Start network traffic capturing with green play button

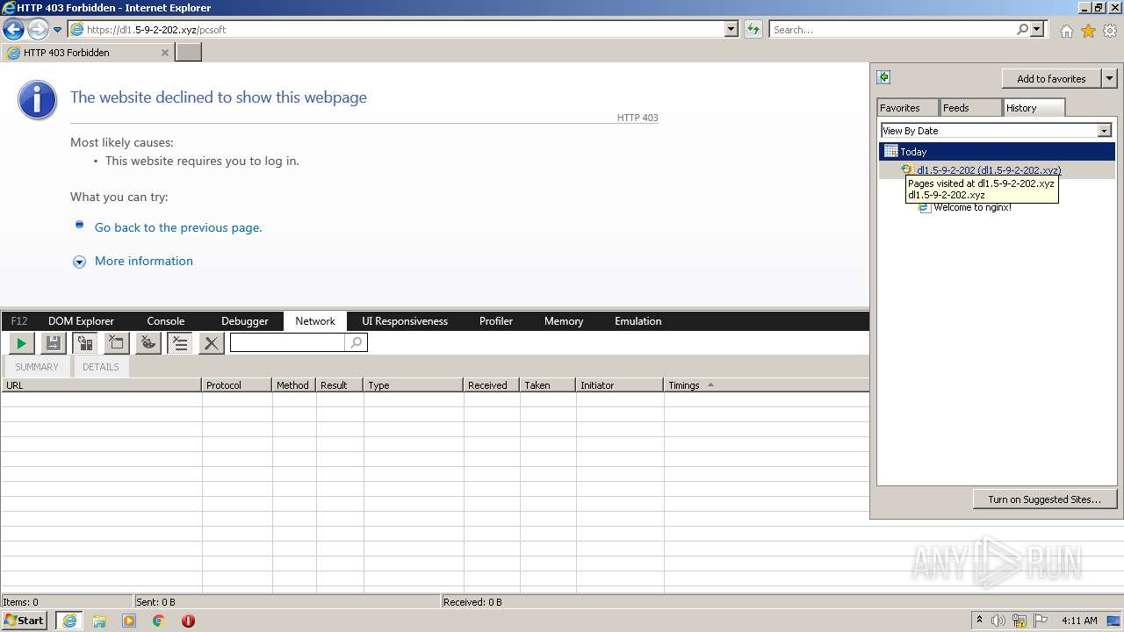pos(21,342)
